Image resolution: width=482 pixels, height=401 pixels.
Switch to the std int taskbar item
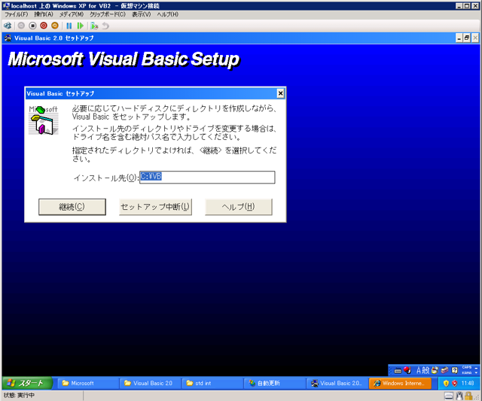click(x=212, y=383)
